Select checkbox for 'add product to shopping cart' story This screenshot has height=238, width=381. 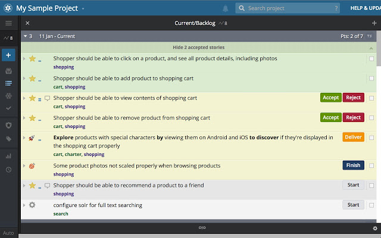click(x=371, y=79)
